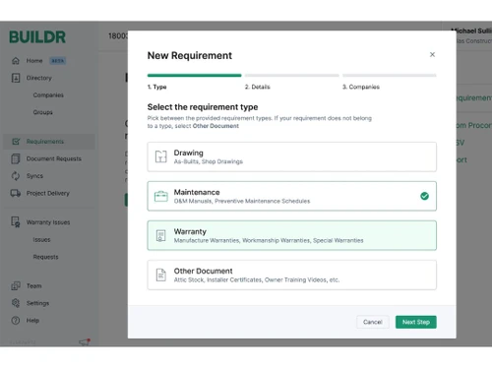Click the Warranty Issues document icon
The height and width of the screenshot is (369, 492).
tap(16, 222)
